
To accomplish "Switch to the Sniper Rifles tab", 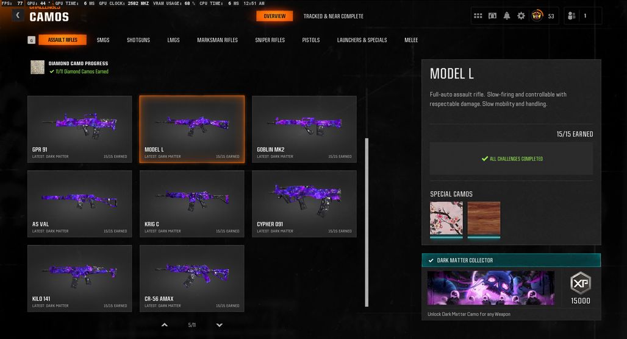I will [x=270, y=40].
